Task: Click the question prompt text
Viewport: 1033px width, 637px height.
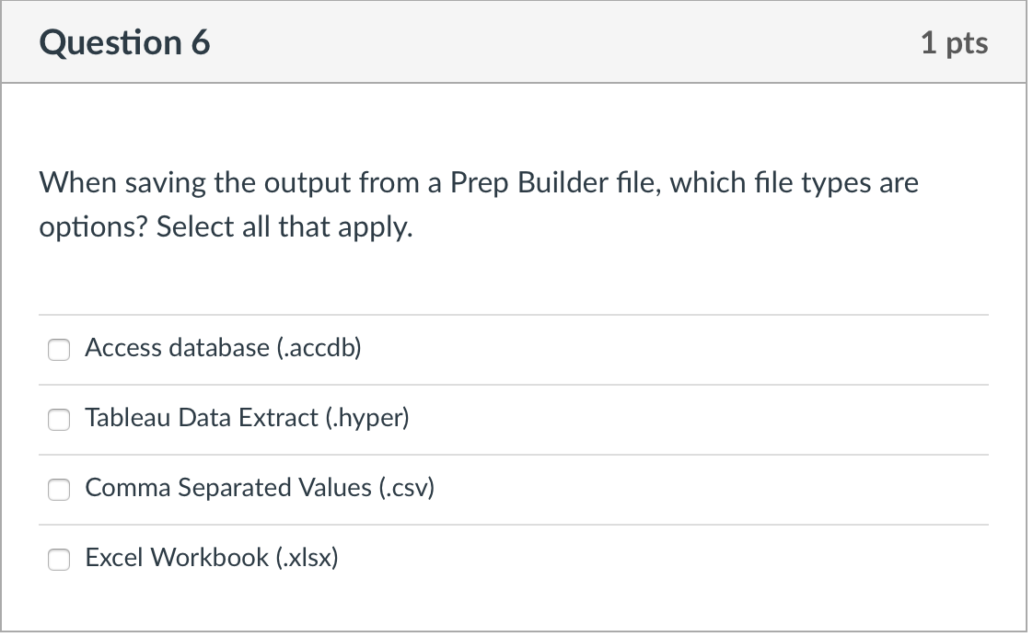Action: (479, 203)
